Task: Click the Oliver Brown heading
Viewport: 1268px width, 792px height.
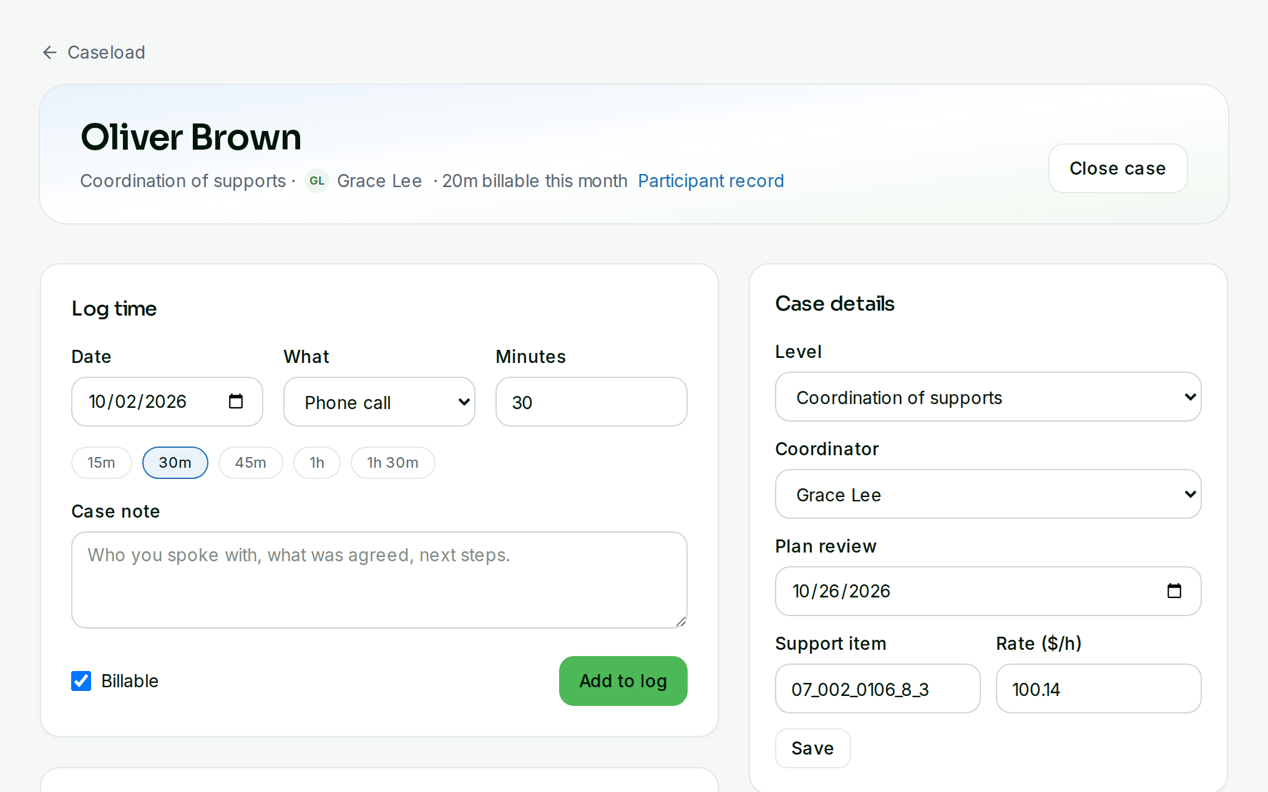Action: [191, 137]
